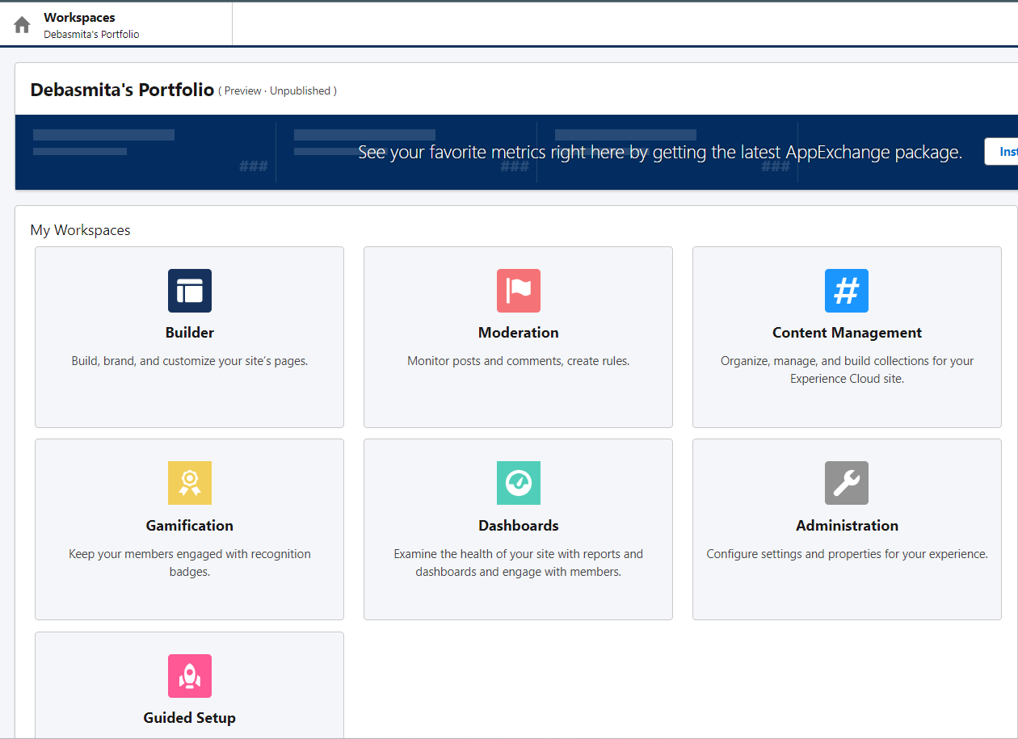
Task: Click the Moderation flag icon
Action: coord(518,291)
